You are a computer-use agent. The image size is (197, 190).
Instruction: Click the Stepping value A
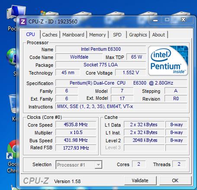tap(176, 91)
